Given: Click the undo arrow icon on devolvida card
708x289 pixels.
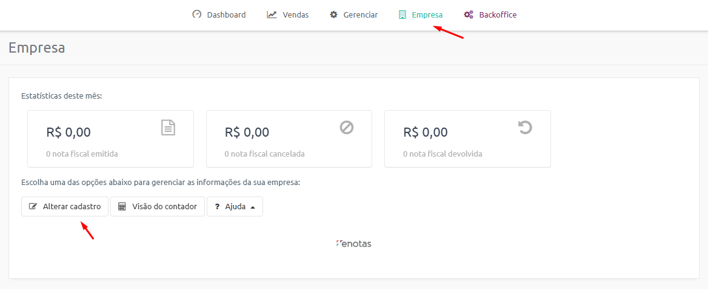Looking at the screenshot, I should [525, 128].
